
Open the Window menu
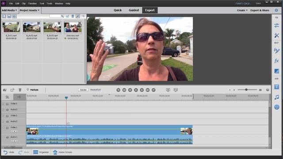point(59,4)
